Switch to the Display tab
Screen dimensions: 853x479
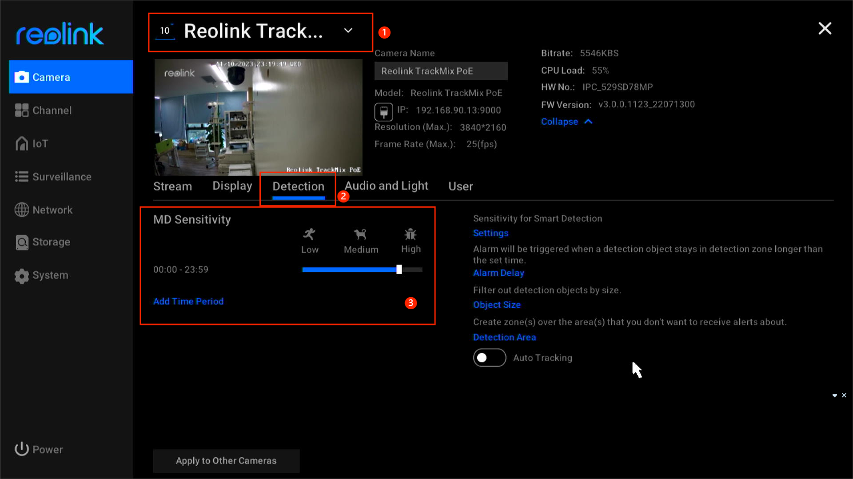[x=232, y=186]
